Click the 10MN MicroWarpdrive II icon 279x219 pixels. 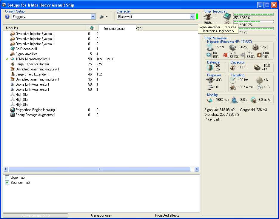pos(13,59)
